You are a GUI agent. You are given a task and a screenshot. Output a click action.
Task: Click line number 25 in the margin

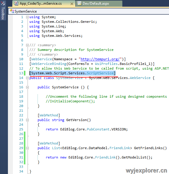(x=21, y=129)
